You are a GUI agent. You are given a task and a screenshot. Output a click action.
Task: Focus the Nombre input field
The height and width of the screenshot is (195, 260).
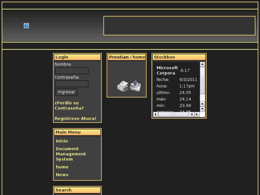click(x=72, y=71)
